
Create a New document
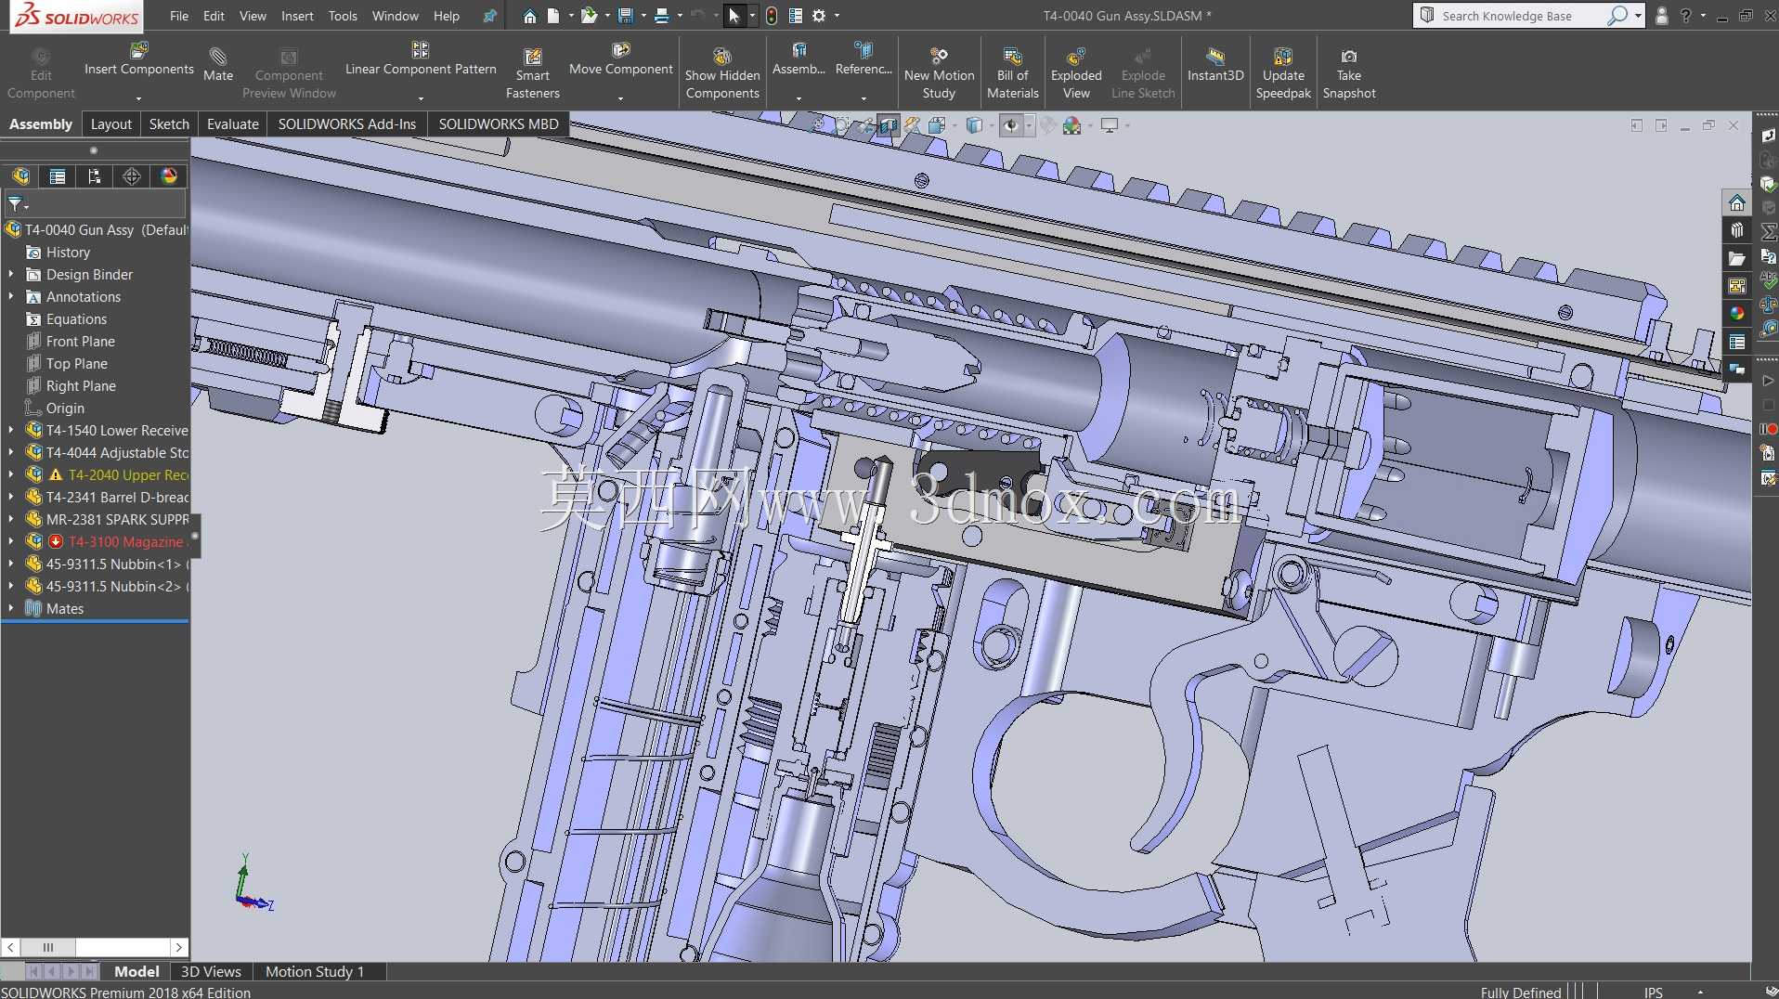(553, 16)
